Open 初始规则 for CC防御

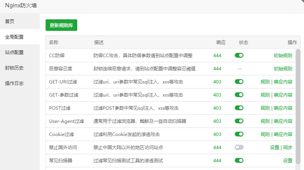coord(283,55)
